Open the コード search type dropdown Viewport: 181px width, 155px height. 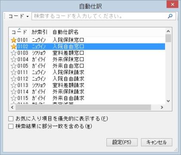(19, 16)
